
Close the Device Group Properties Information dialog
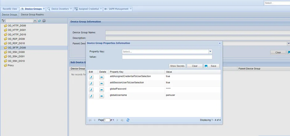[x=220, y=43]
